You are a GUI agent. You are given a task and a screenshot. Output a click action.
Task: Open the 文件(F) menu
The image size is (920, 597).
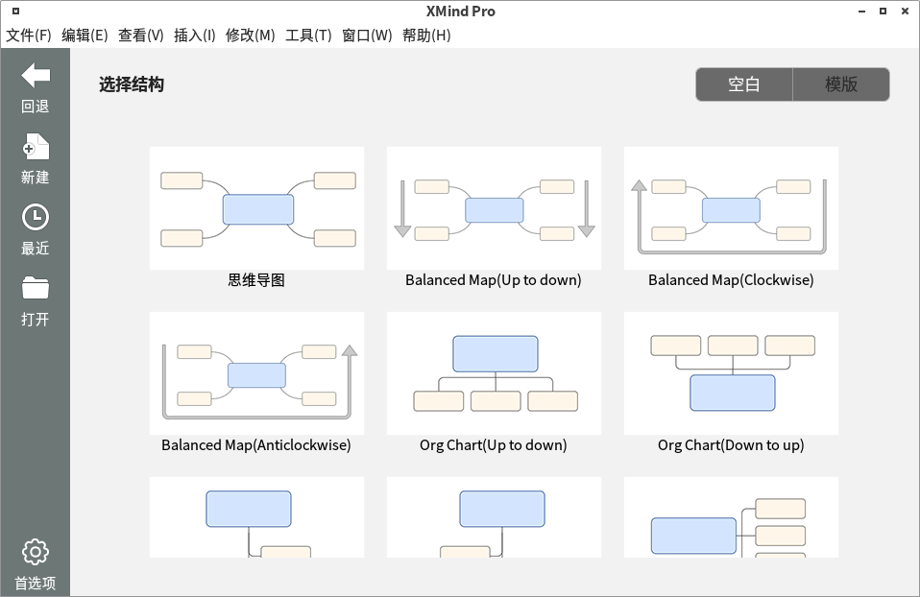(x=29, y=36)
